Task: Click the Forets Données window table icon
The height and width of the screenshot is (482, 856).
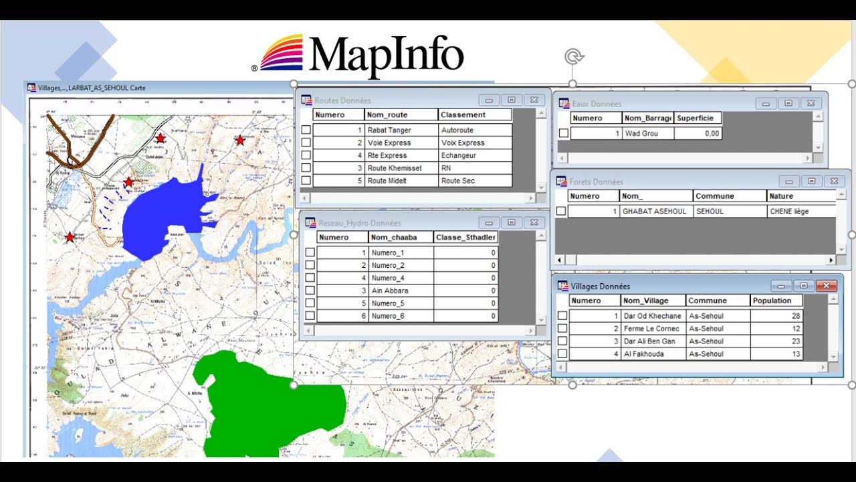Action: point(562,181)
